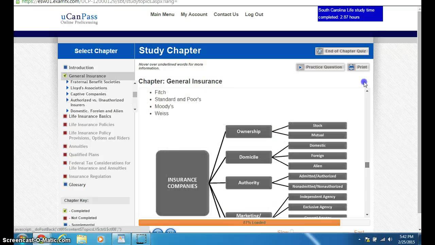Screen dimensions: 435x245
Task: Open the Qualified Plans chapter
Action: (x=84, y=154)
